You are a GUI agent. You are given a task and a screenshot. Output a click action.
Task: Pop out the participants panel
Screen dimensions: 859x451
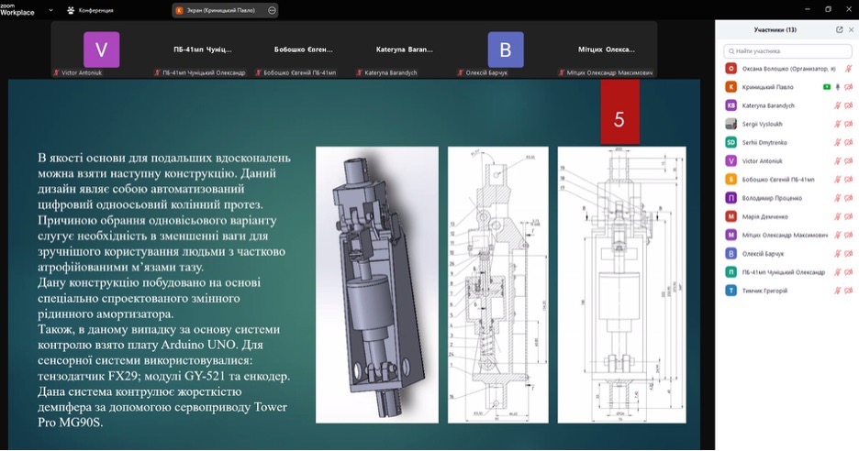pos(839,29)
